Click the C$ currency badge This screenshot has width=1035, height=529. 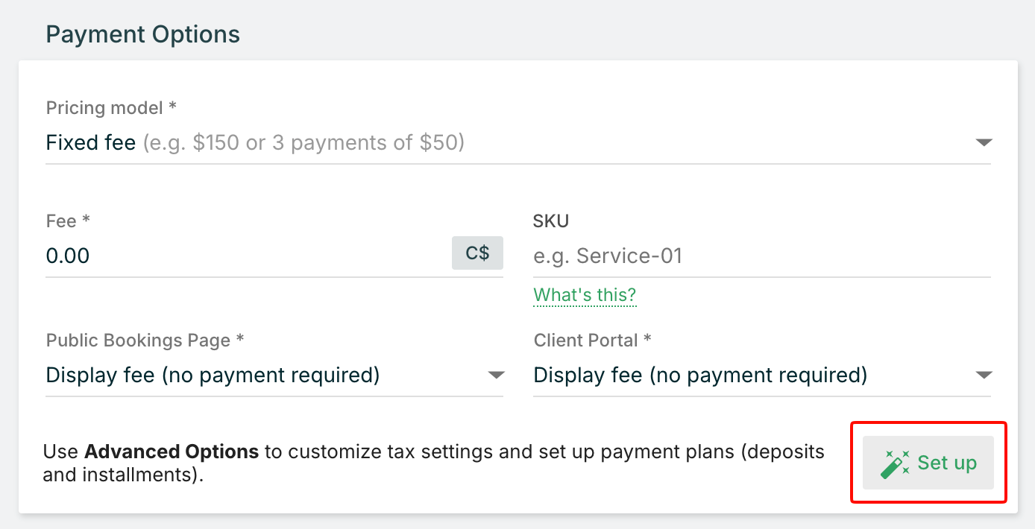(x=477, y=253)
